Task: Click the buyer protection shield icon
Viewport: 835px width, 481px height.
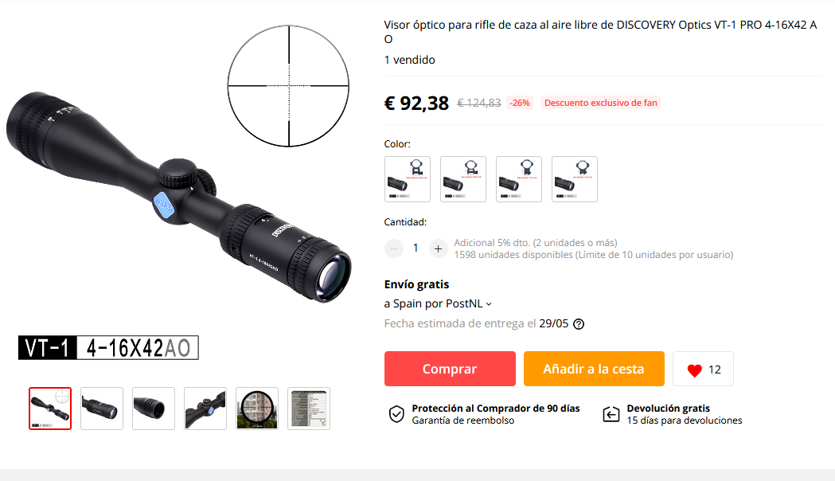Action: tap(396, 414)
